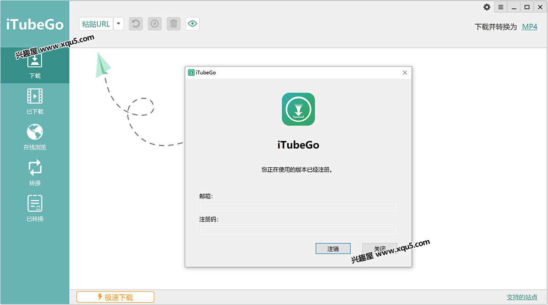Open the Converted (已转换) sidebar tab
548x305 pixels.
pyautogui.click(x=35, y=208)
